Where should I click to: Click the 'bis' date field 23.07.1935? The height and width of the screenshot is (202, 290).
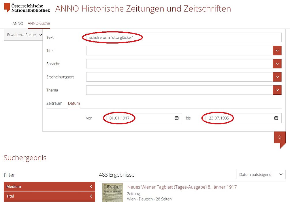click(244, 118)
